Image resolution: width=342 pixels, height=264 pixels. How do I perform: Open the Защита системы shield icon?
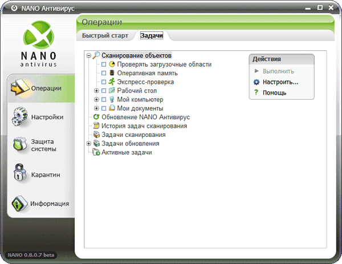click(x=20, y=144)
